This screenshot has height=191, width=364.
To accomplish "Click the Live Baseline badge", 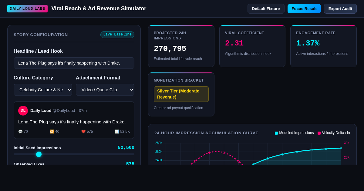I will pos(117,35).
